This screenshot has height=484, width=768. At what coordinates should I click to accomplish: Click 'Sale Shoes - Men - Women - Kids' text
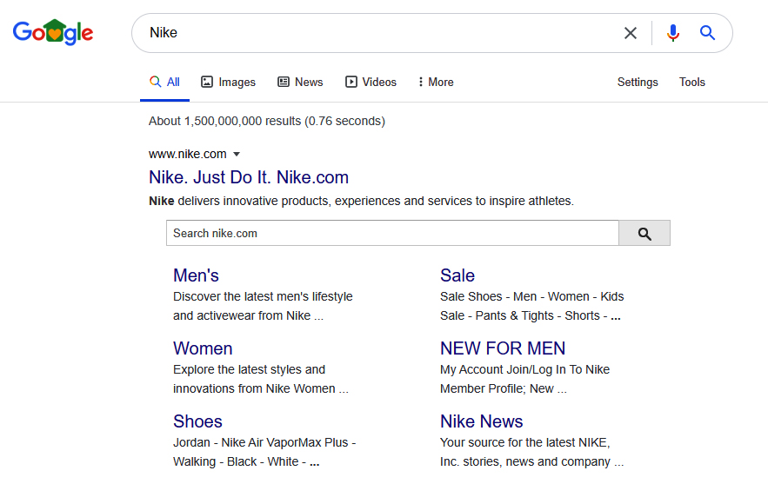tap(532, 296)
